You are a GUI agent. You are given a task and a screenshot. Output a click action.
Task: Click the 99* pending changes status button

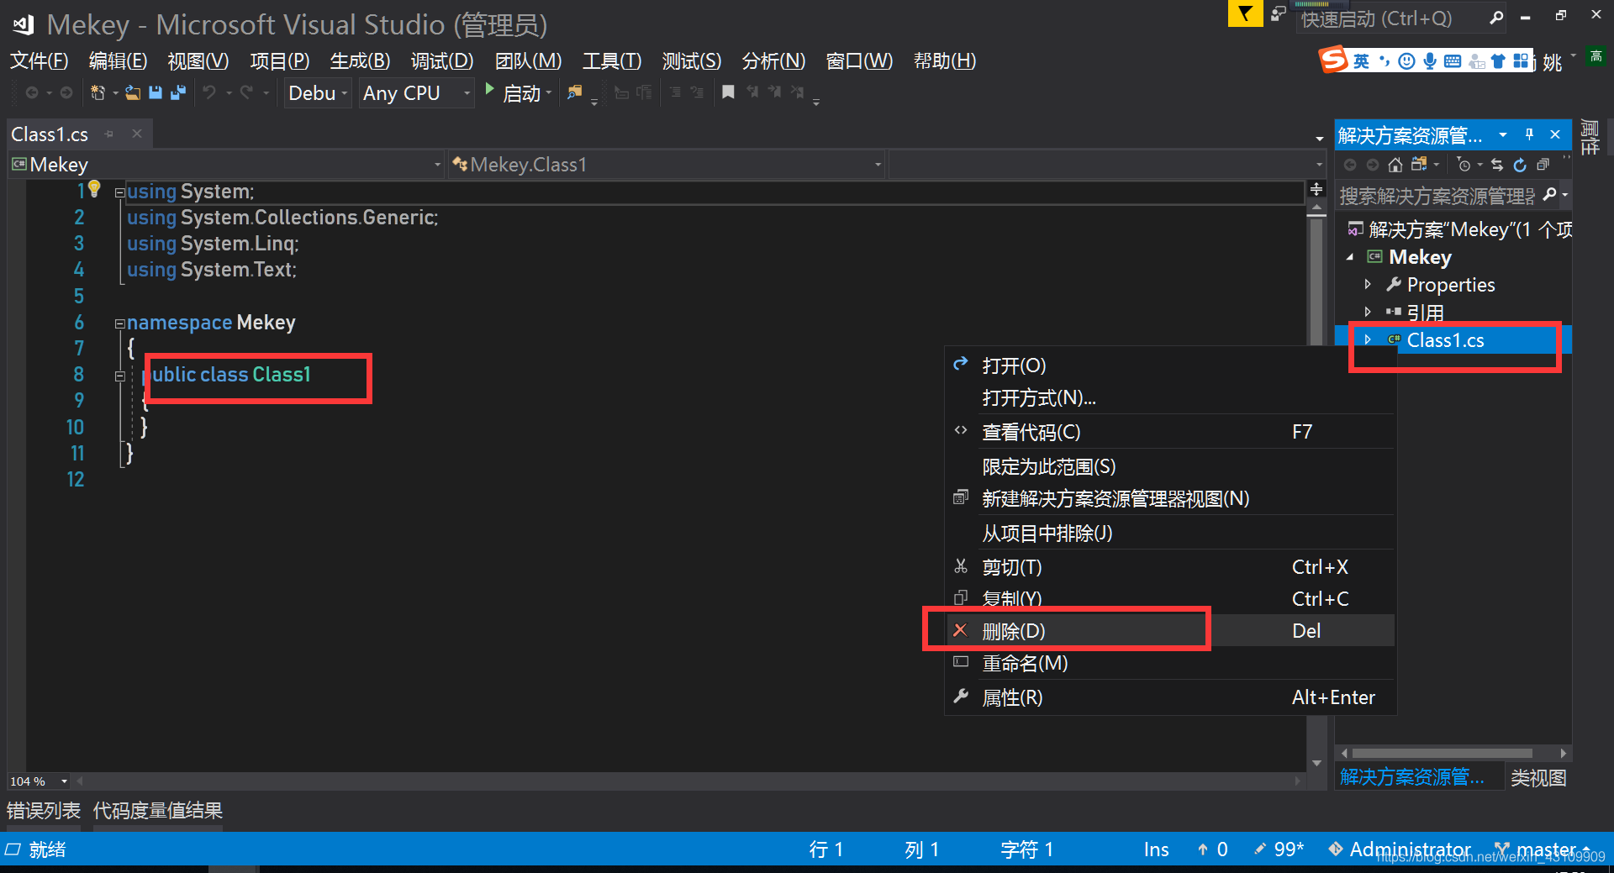click(1279, 849)
